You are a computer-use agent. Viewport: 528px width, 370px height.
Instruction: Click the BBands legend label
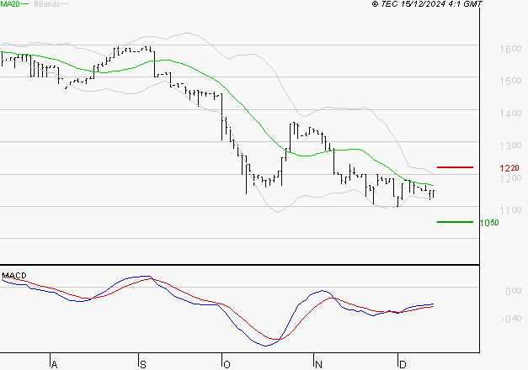coord(47,4)
